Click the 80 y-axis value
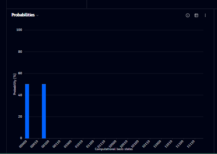This screenshot has width=217, height=154. [x=20, y=52]
